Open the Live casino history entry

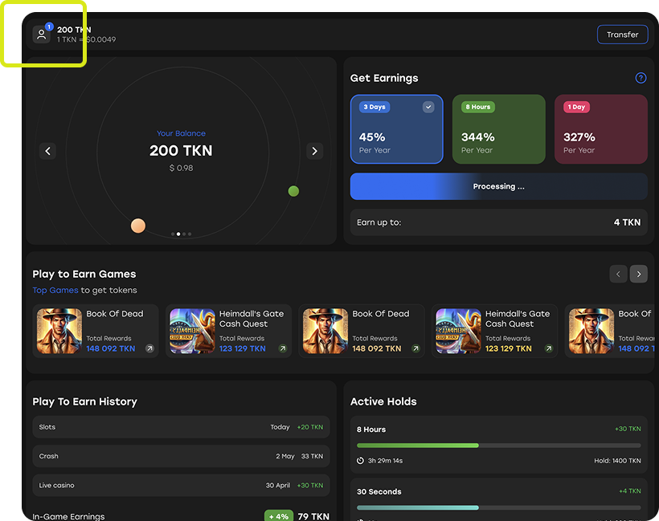coord(181,485)
